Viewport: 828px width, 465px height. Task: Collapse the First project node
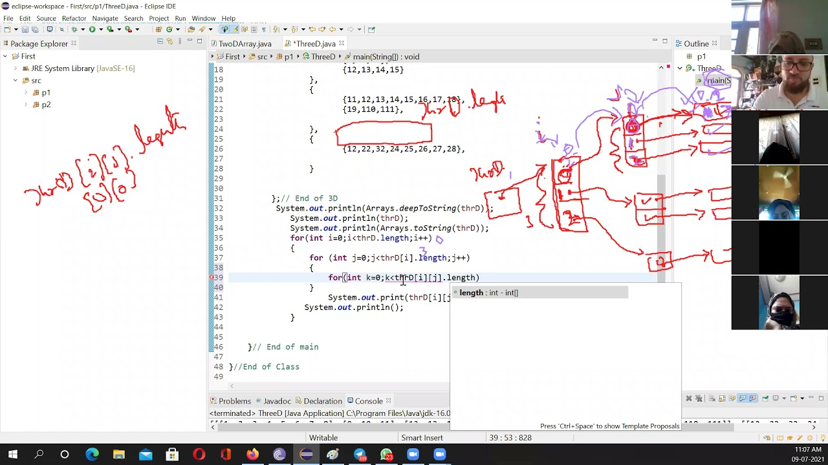click(5, 56)
